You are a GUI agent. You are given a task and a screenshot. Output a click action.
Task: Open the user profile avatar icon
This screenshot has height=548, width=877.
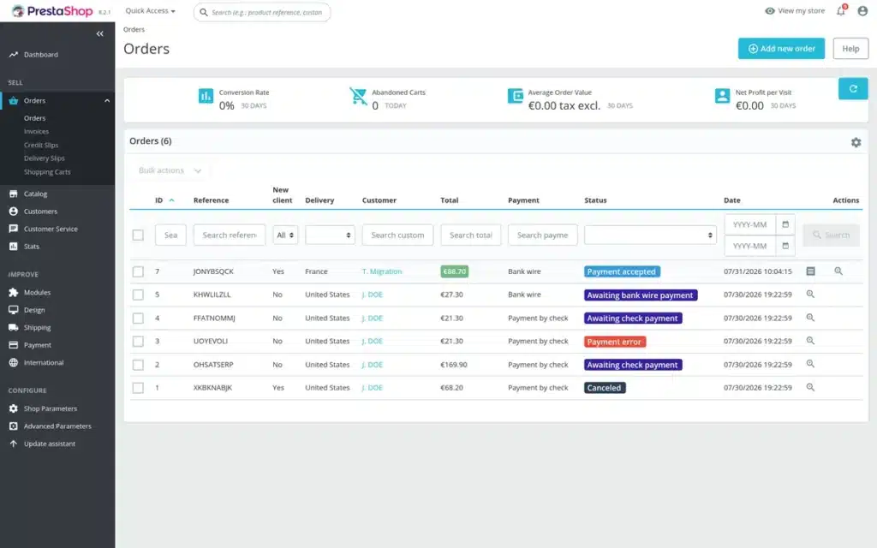[x=862, y=10]
